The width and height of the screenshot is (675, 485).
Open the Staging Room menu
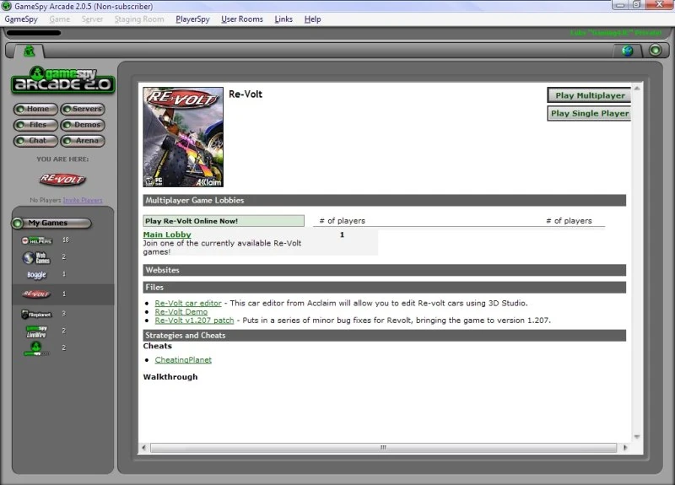pyautogui.click(x=139, y=19)
